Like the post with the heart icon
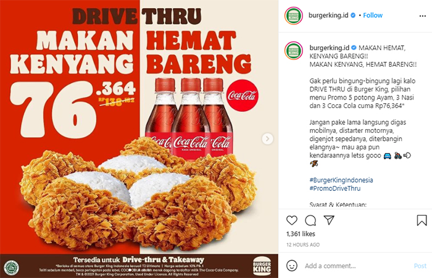Image resolution: width=432 pixels, height=278 pixels. point(292,221)
